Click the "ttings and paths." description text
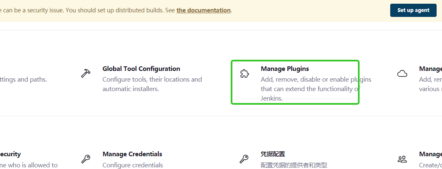Screen dimensions: 442x169 coord(23,79)
